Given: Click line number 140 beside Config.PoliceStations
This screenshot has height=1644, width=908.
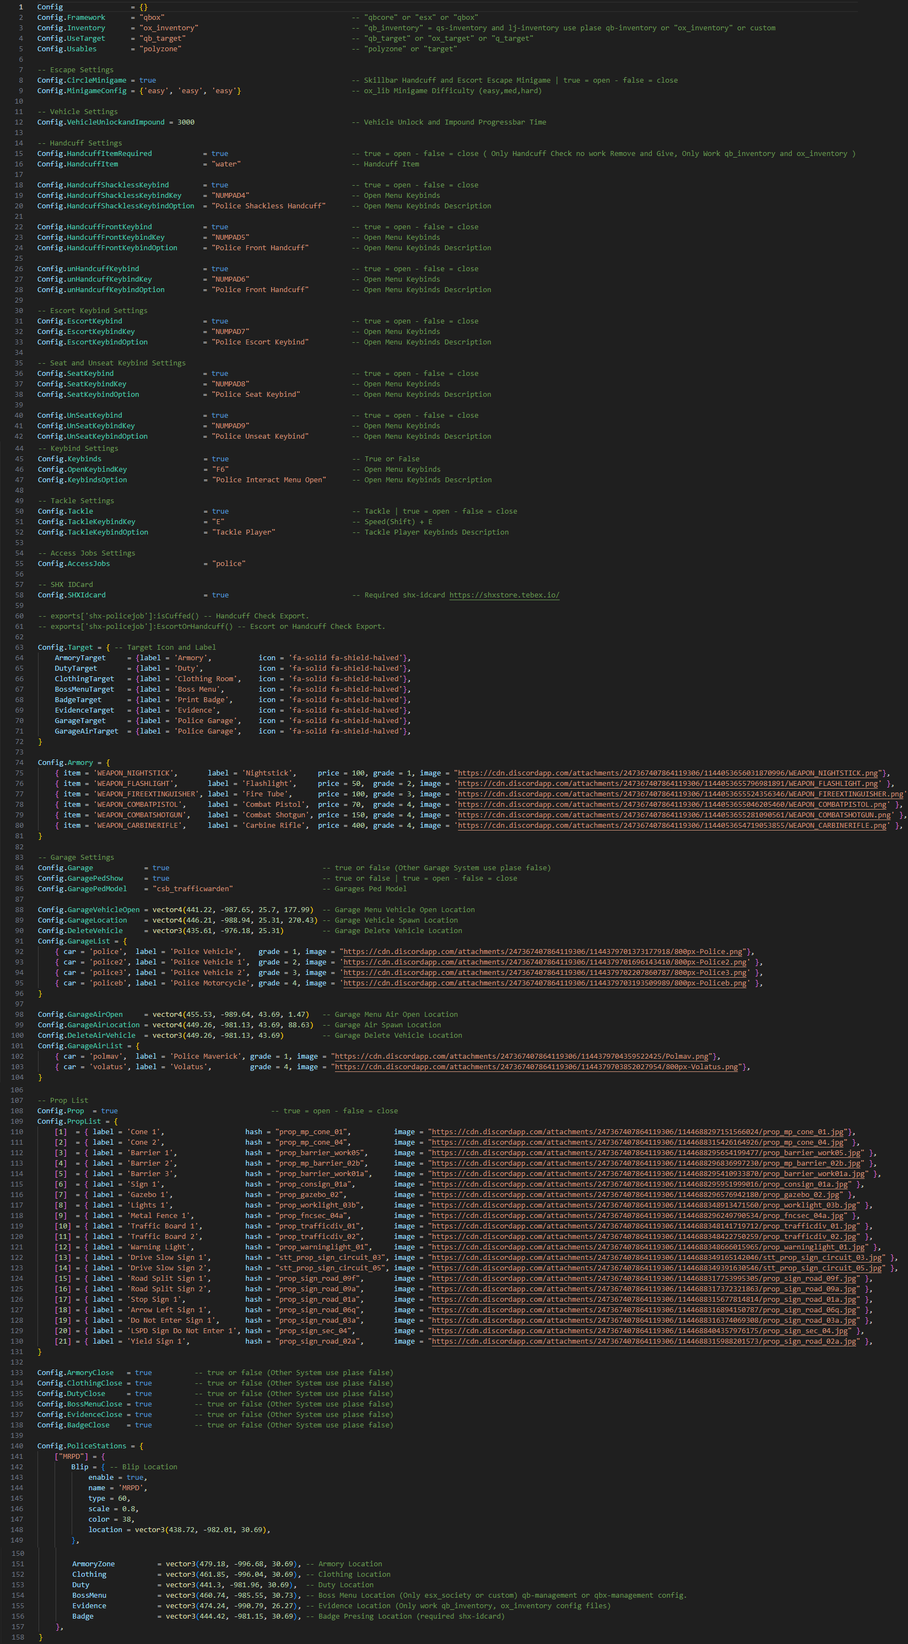Looking at the screenshot, I should click(x=17, y=1446).
